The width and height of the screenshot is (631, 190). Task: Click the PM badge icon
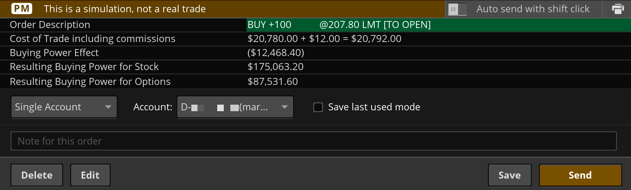click(22, 9)
